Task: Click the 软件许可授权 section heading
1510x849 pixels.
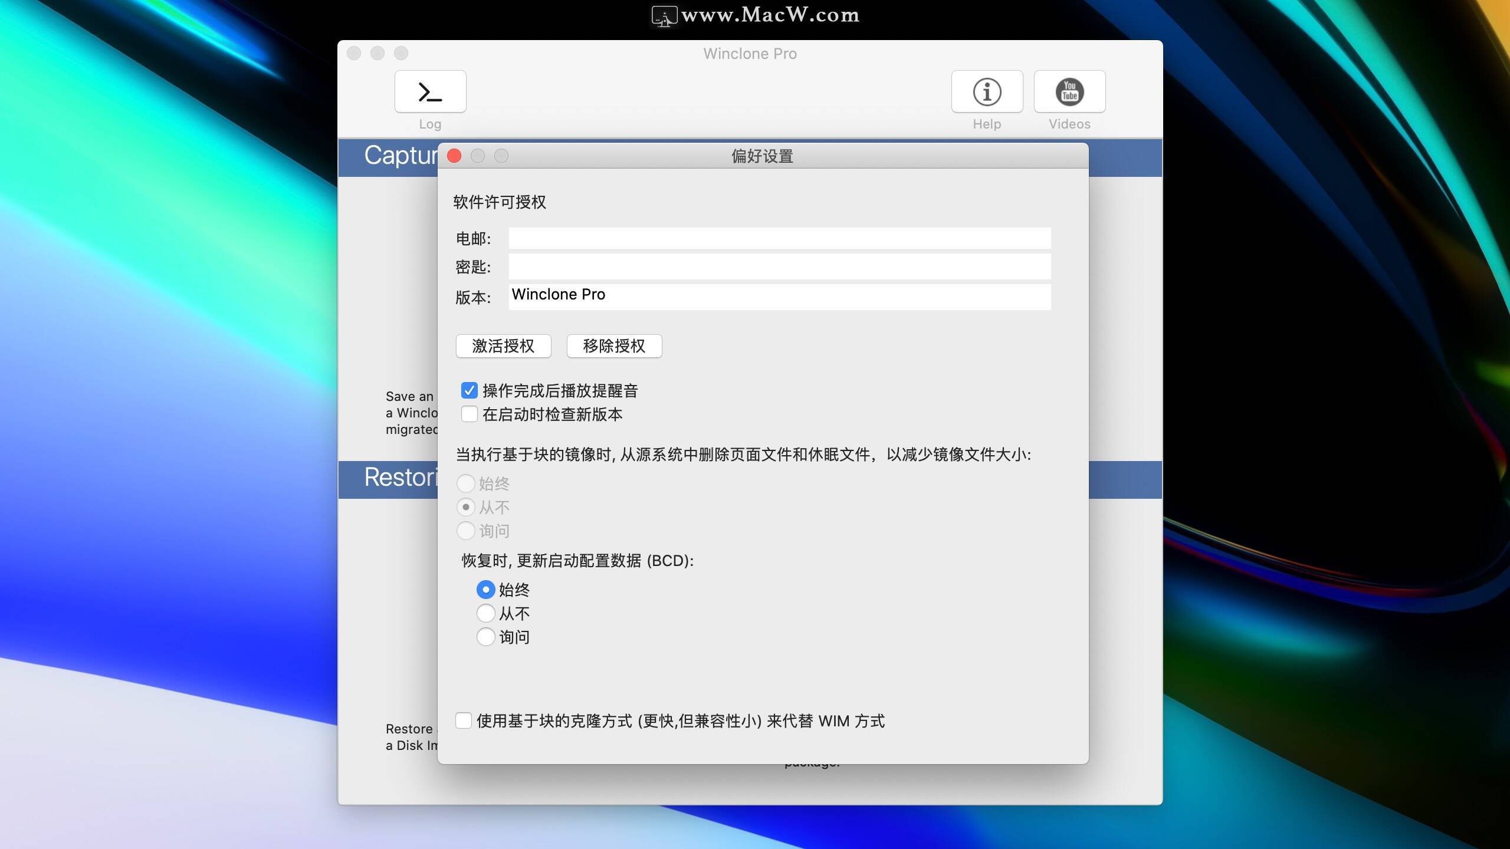Action: click(500, 202)
